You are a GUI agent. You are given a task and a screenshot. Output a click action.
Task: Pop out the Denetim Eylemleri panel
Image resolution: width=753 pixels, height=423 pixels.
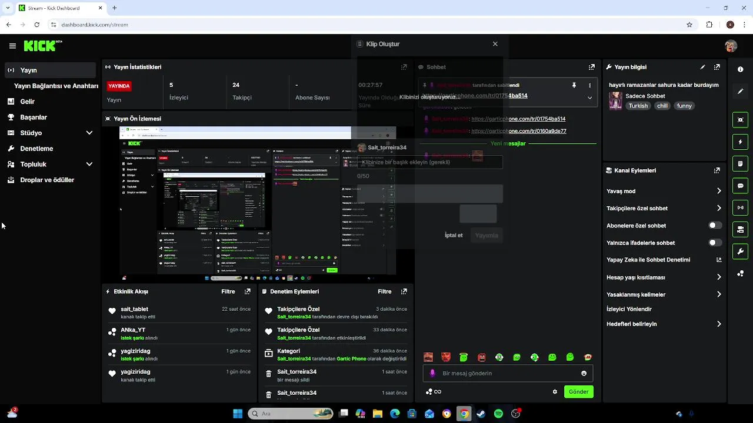click(404, 291)
